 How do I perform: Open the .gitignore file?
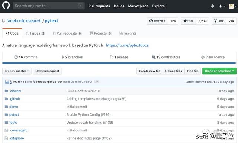tap(16, 138)
